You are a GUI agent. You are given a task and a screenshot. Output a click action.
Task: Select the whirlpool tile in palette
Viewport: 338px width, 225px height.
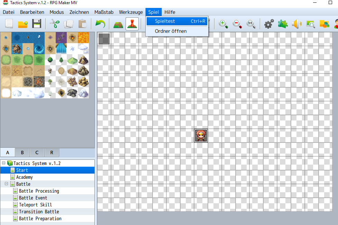pyautogui.click(x=39, y=49)
